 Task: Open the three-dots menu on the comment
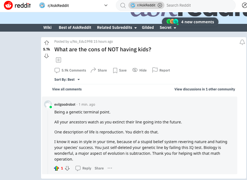(110, 168)
